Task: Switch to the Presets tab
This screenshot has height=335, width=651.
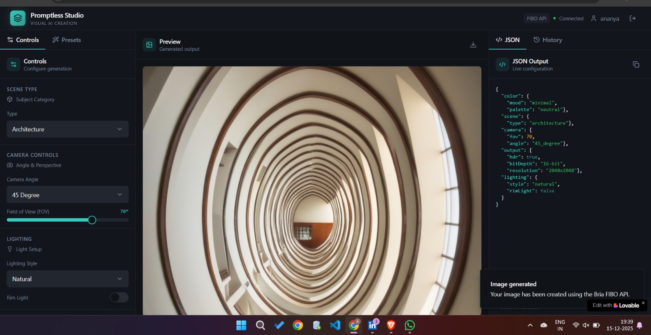Action: coord(67,40)
